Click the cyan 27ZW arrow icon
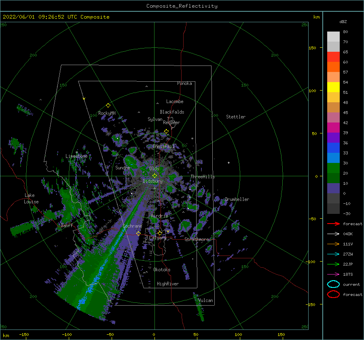 pyautogui.click(x=333, y=254)
